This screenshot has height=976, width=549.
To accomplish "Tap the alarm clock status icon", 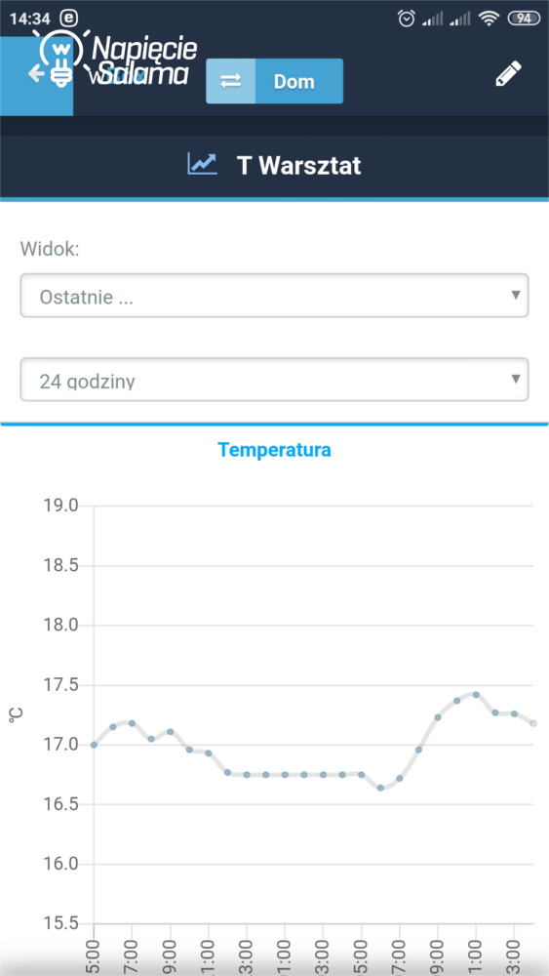I will coord(407,20).
